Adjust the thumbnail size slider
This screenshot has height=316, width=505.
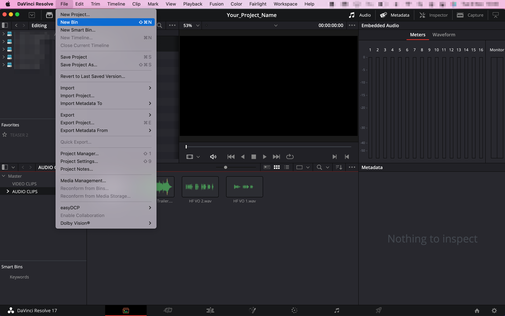pos(225,167)
